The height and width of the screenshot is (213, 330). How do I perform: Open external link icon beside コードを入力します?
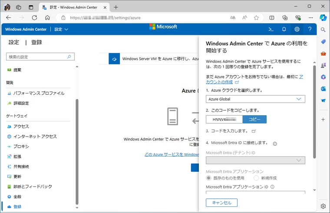click(x=254, y=131)
